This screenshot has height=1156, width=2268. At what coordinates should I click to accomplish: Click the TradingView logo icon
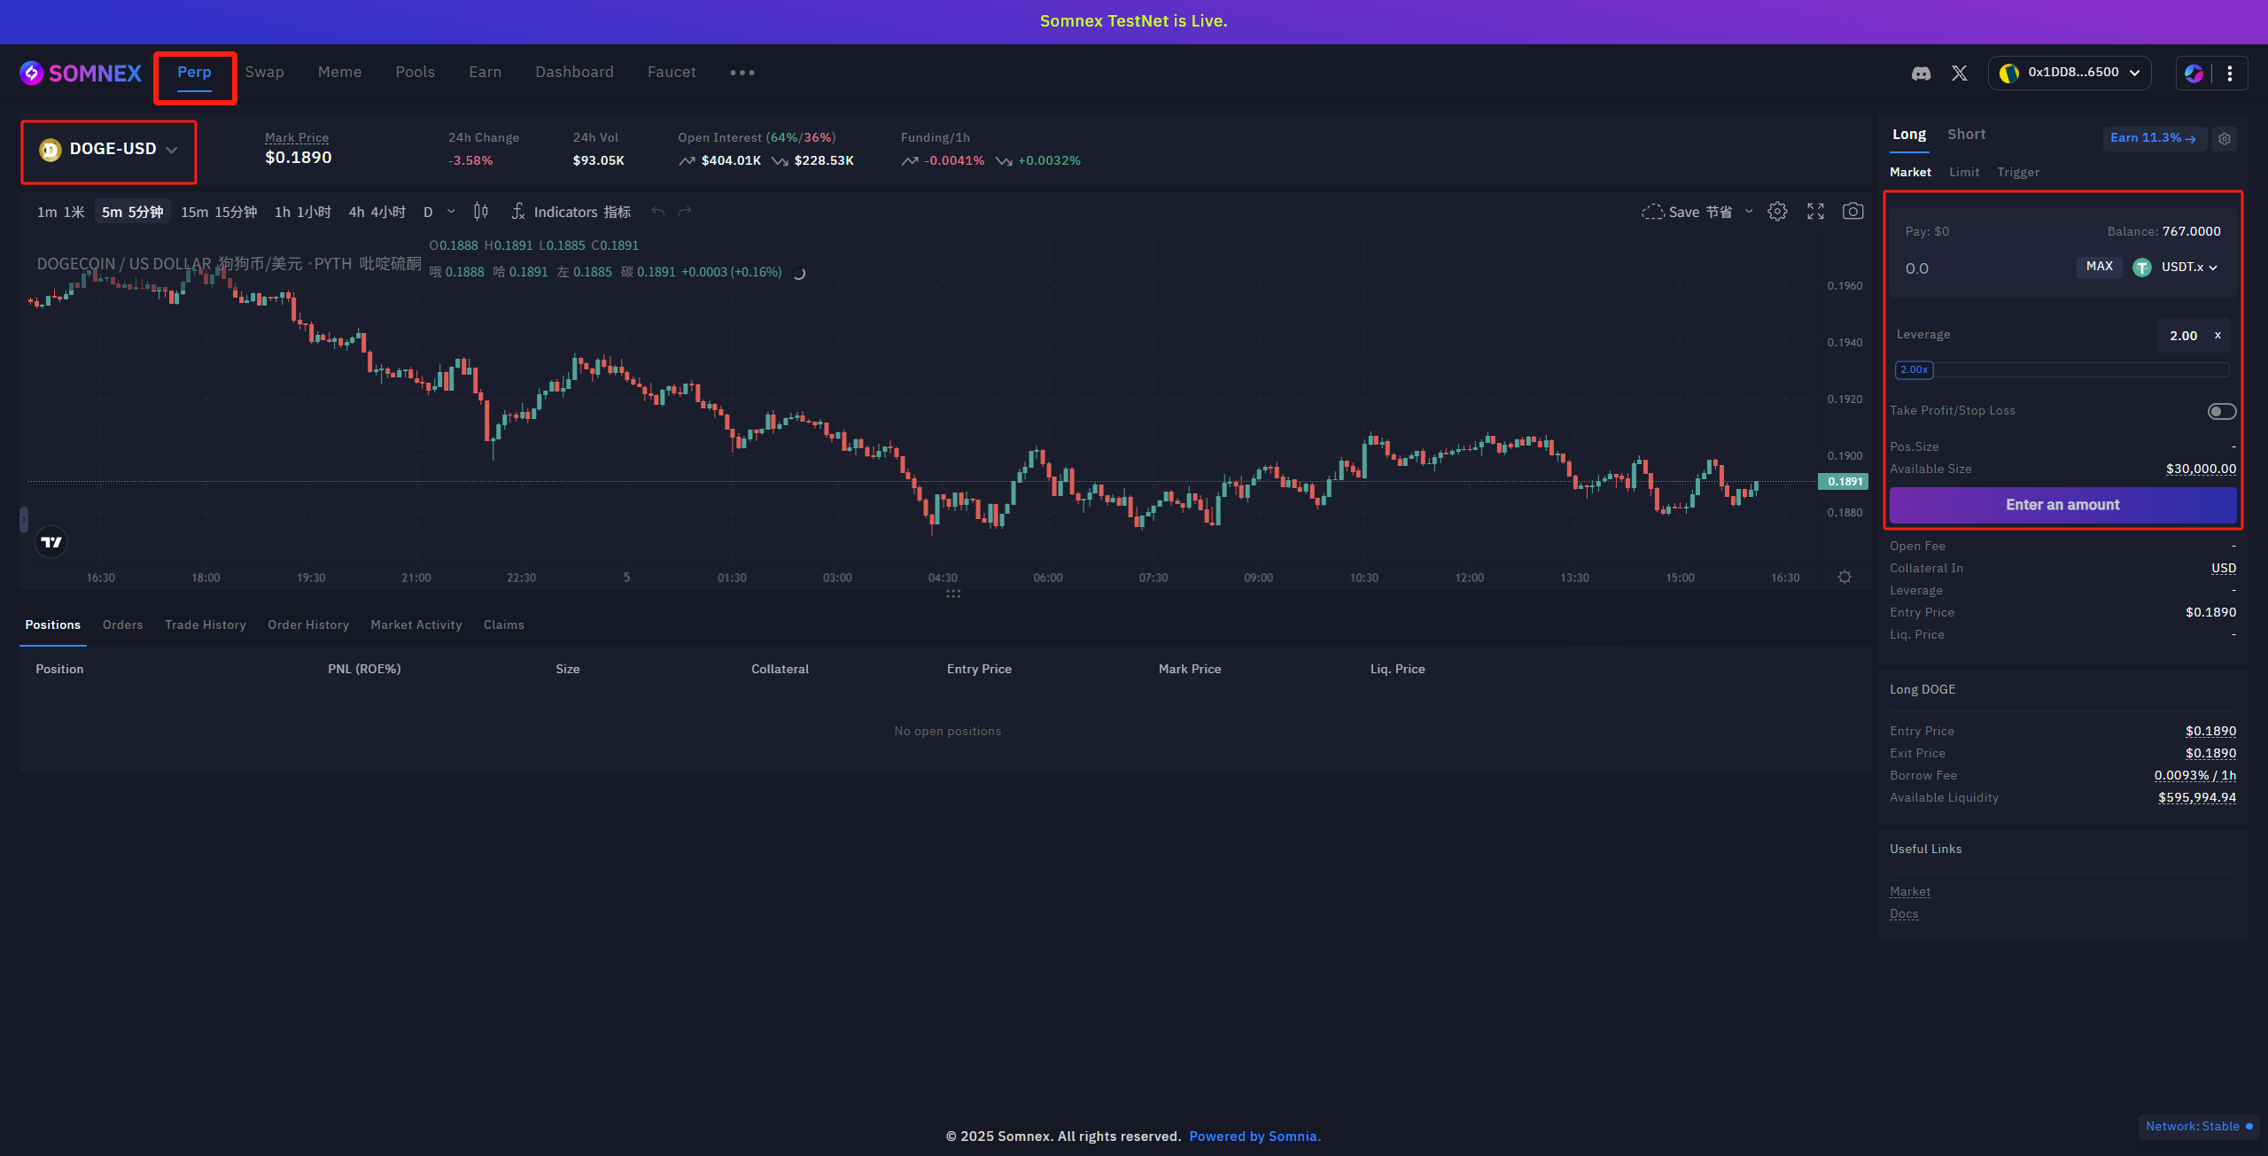[x=51, y=542]
